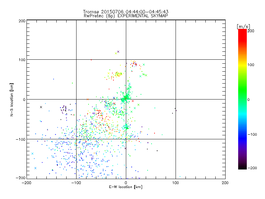Screen dimensions: 265x199
Task: Click the x-axis '200' tick label
Action: coord(225,183)
